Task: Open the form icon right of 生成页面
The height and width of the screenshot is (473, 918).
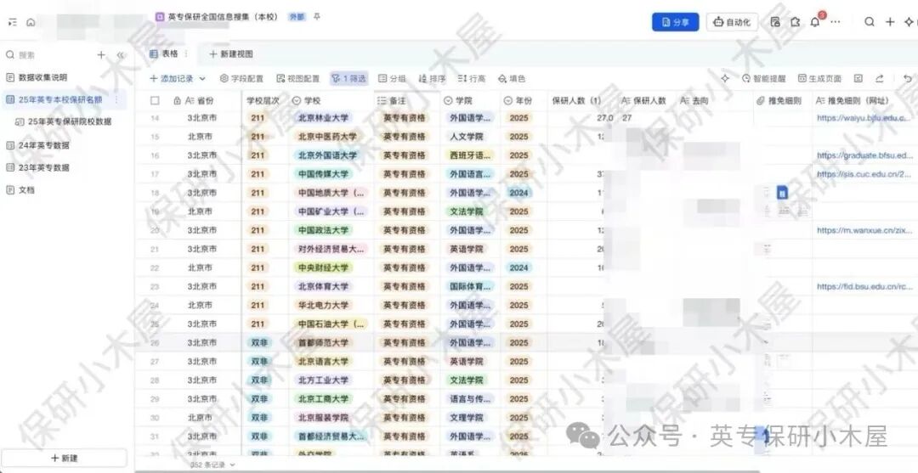Action: 858,78
